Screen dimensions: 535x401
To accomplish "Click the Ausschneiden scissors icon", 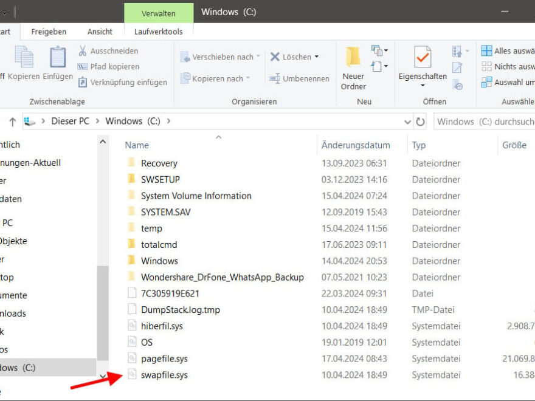I will 83,51.
